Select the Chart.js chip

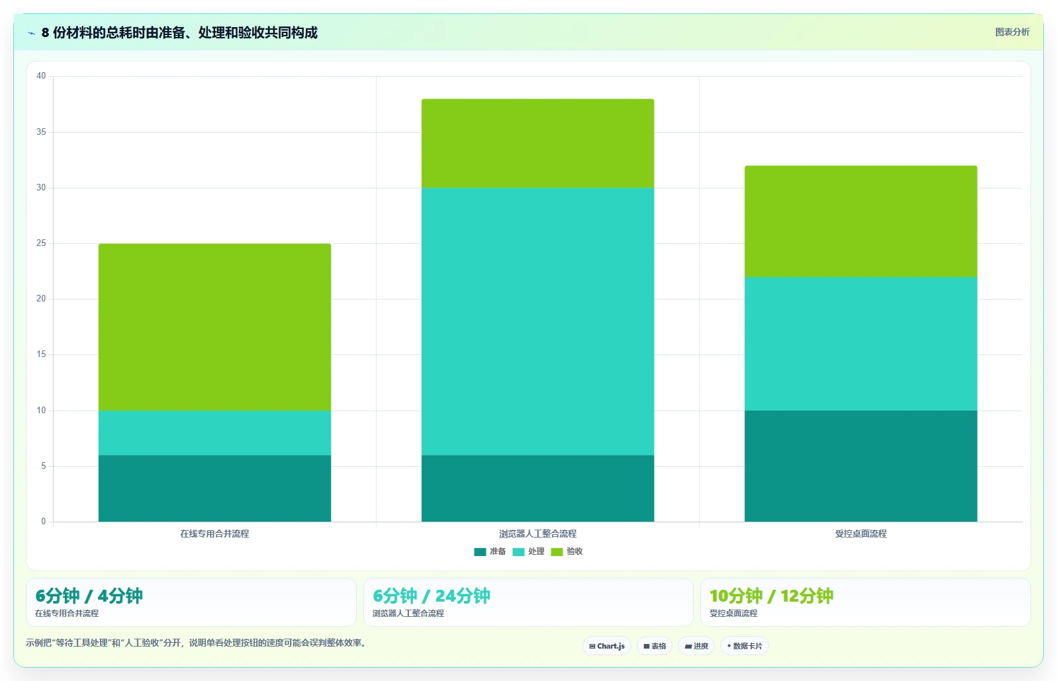607,646
